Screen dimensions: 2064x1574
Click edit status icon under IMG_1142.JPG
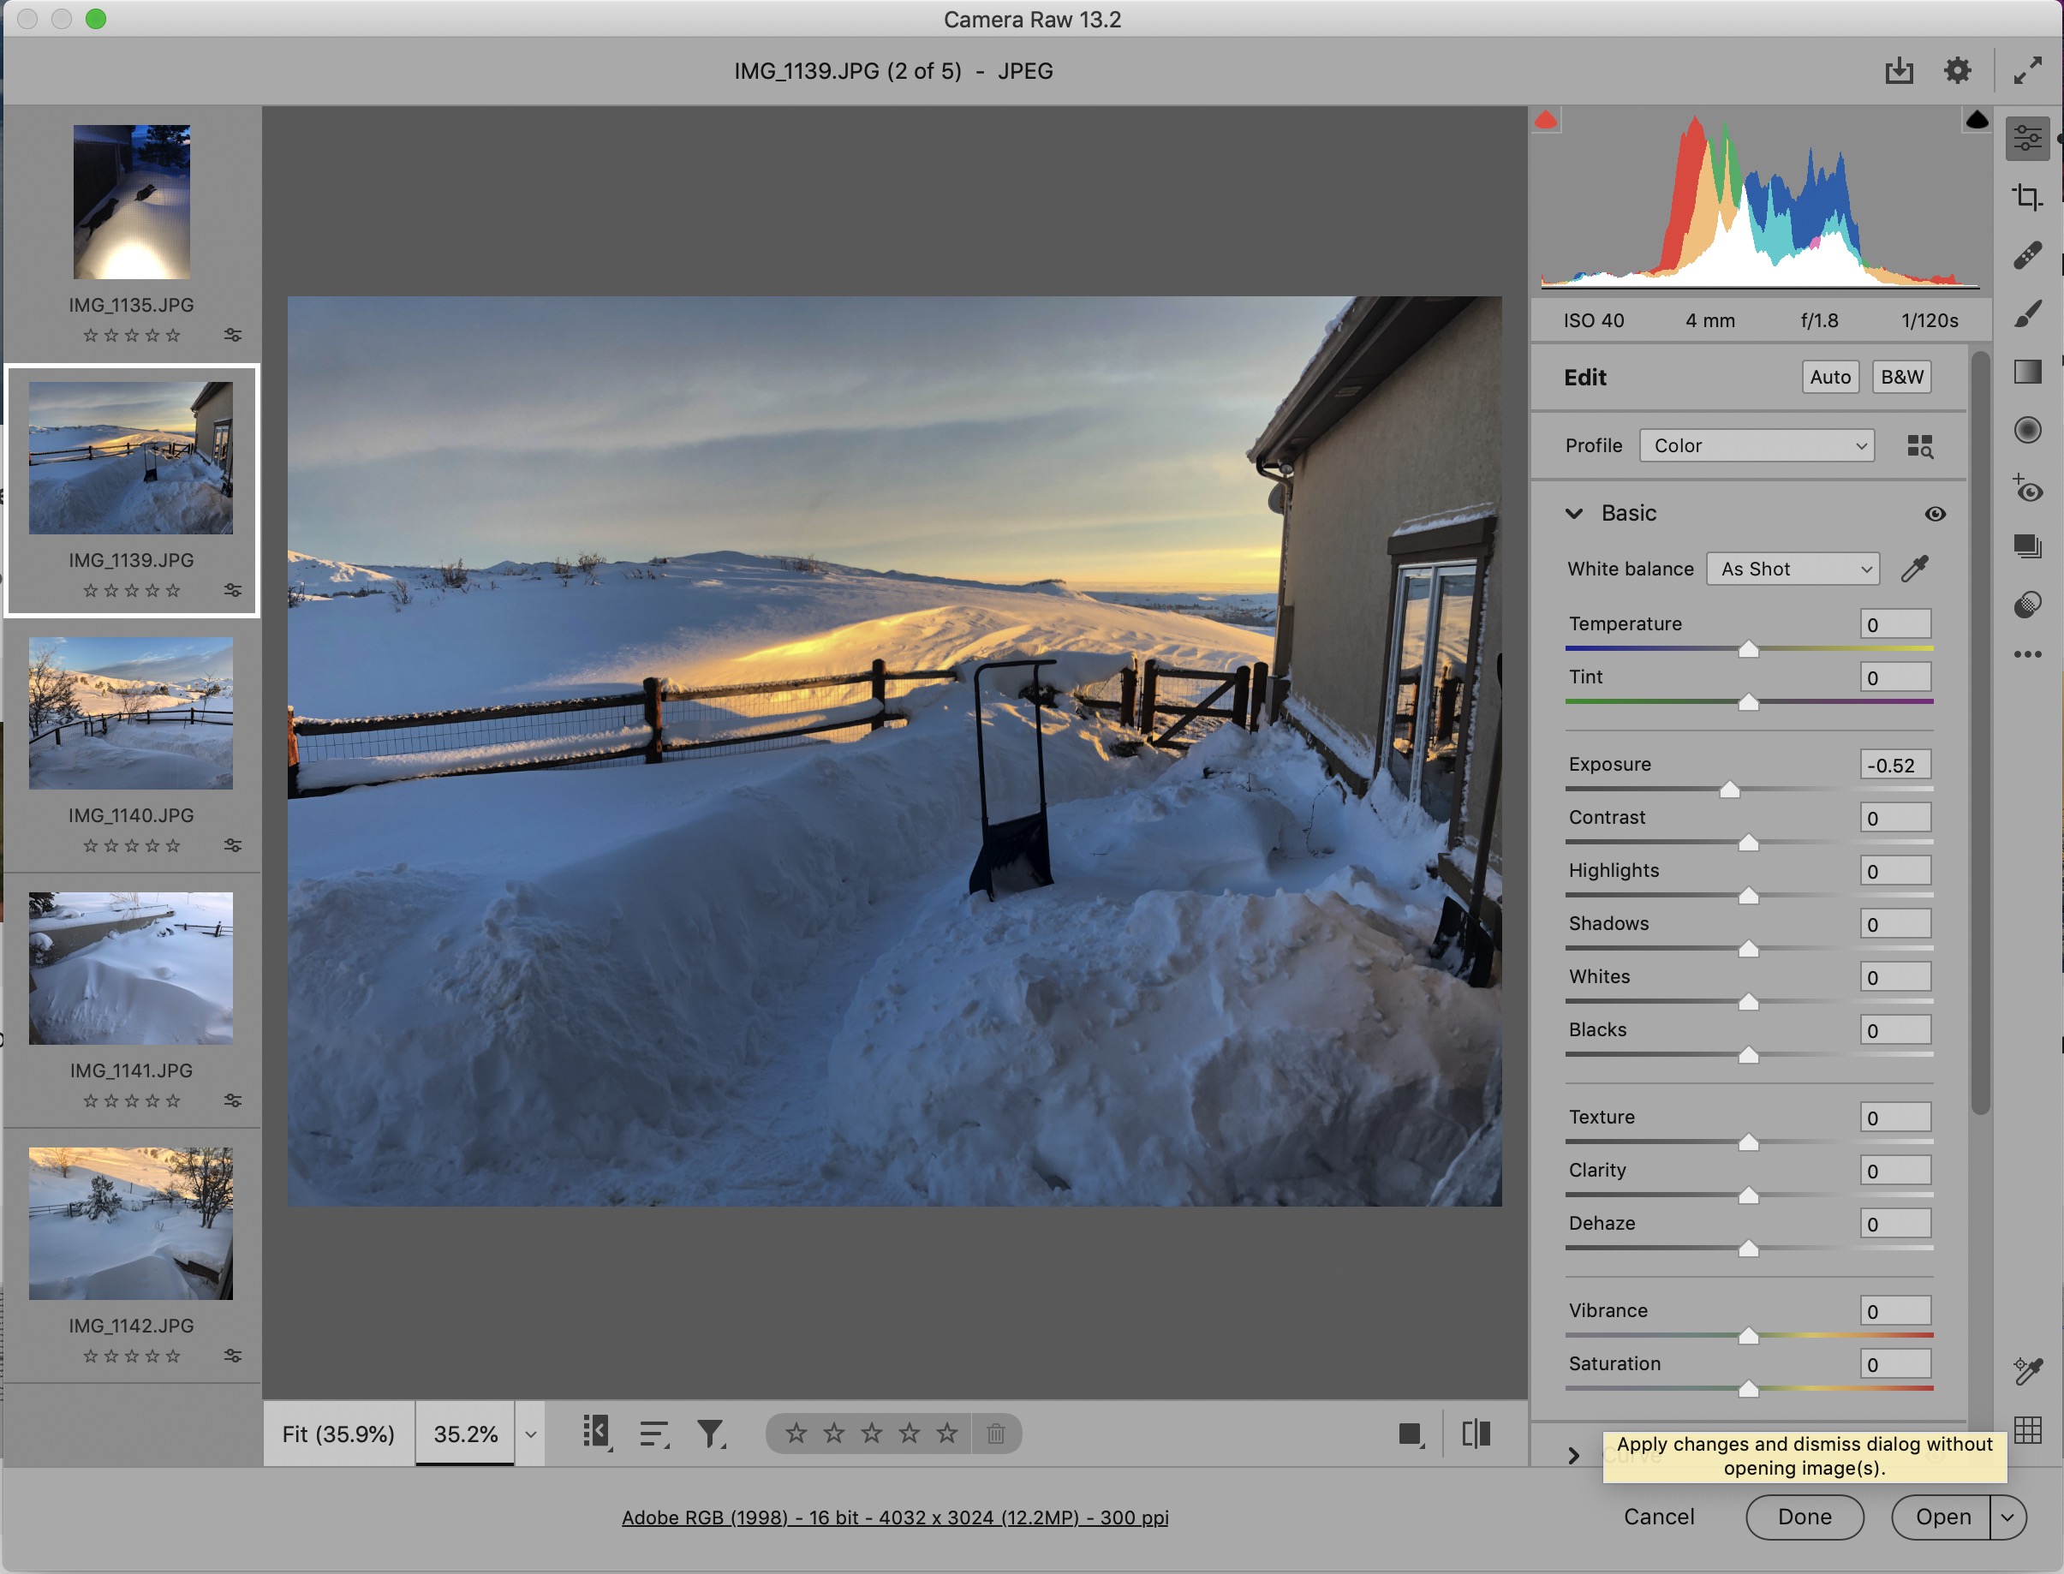click(232, 1356)
